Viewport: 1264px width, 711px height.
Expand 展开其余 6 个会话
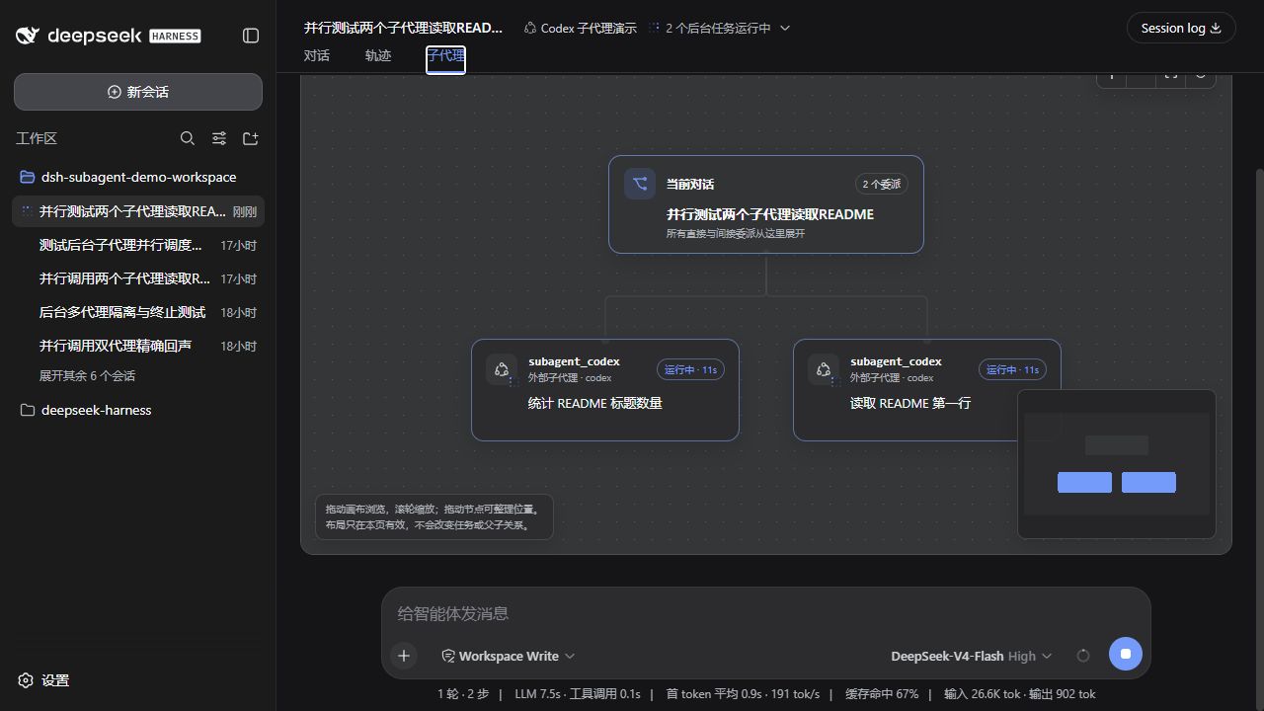[87, 376]
